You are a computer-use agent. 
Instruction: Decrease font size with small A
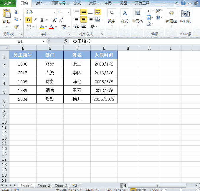click(61, 20)
